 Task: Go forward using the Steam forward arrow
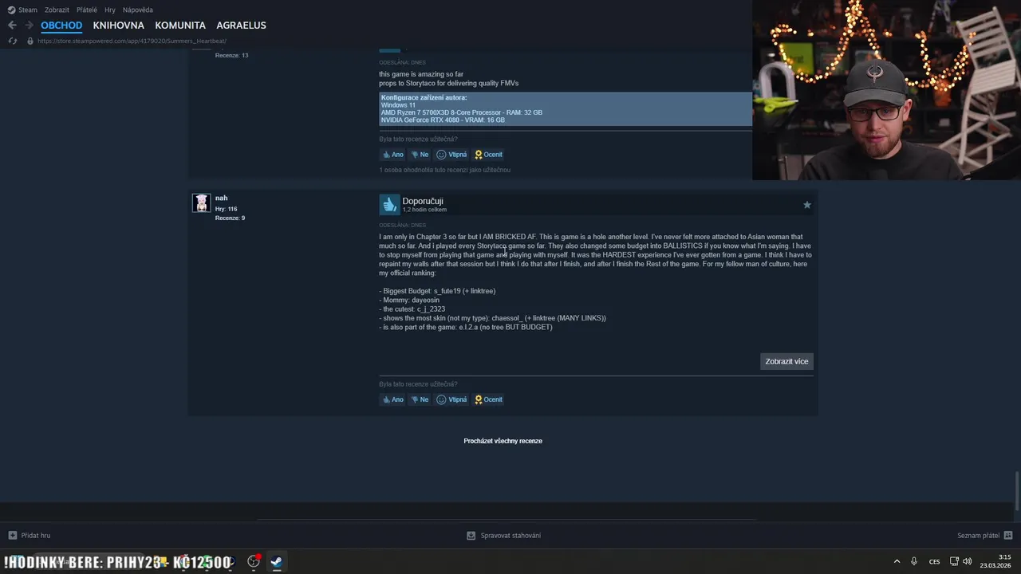click(29, 26)
